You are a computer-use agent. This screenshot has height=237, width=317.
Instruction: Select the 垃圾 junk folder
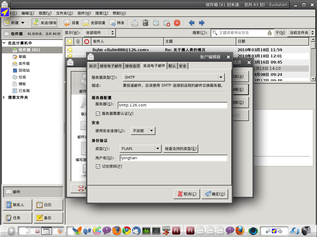[20, 77]
